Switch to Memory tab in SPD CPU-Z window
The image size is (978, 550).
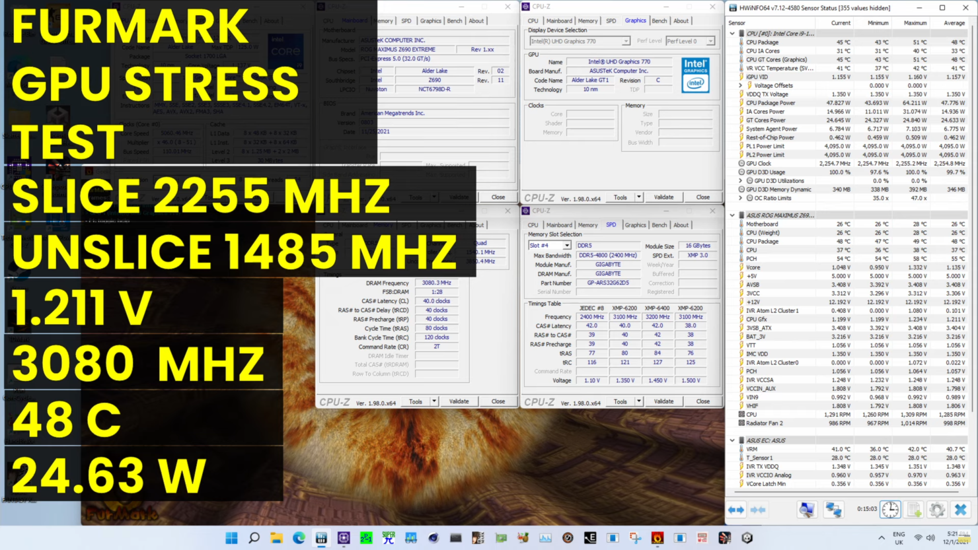pyautogui.click(x=587, y=225)
